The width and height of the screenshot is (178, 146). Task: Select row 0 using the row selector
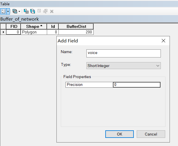pyautogui.click(x=3, y=32)
